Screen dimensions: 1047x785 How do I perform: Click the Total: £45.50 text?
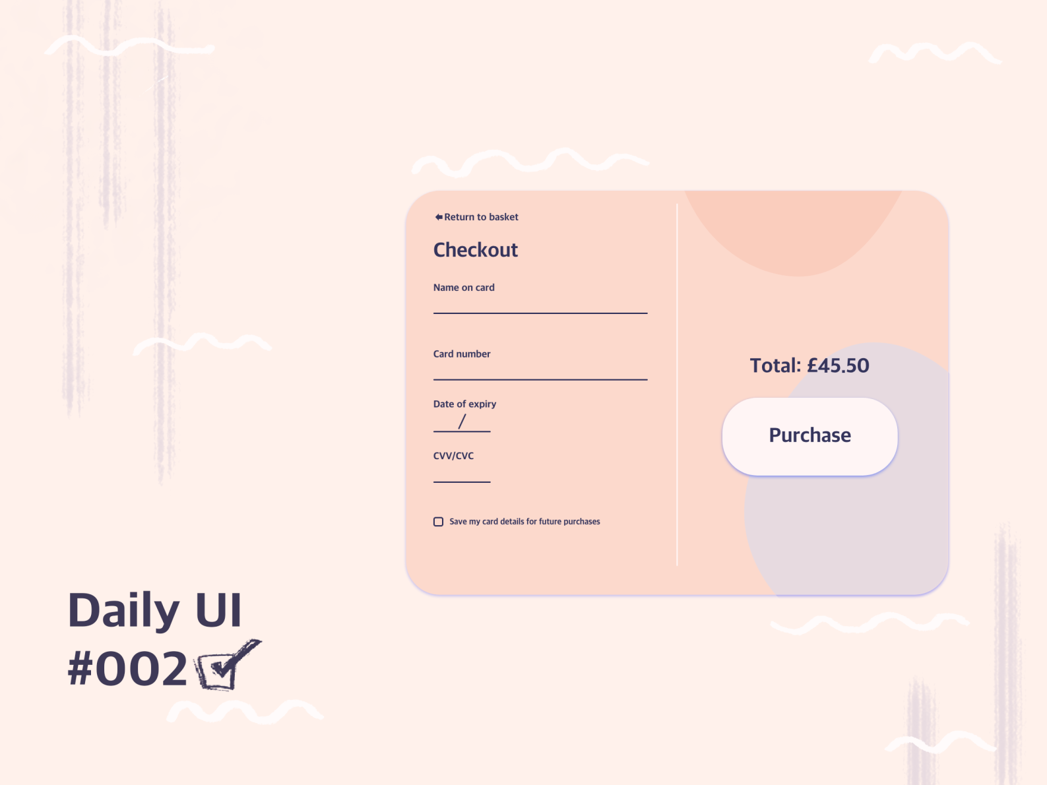coord(809,365)
